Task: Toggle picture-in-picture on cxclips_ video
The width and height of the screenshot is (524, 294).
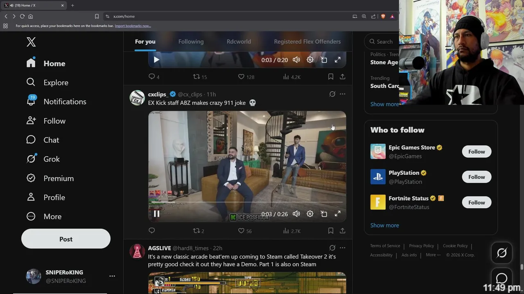Action: tap(324, 214)
